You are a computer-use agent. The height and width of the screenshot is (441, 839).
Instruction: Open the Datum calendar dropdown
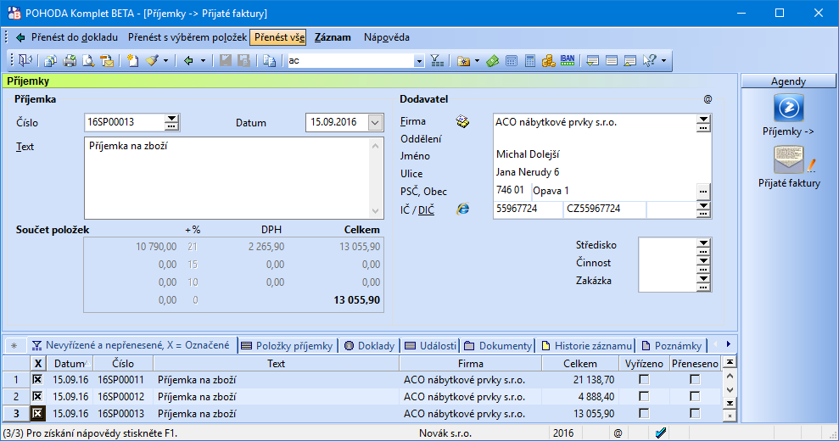click(x=376, y=123)
